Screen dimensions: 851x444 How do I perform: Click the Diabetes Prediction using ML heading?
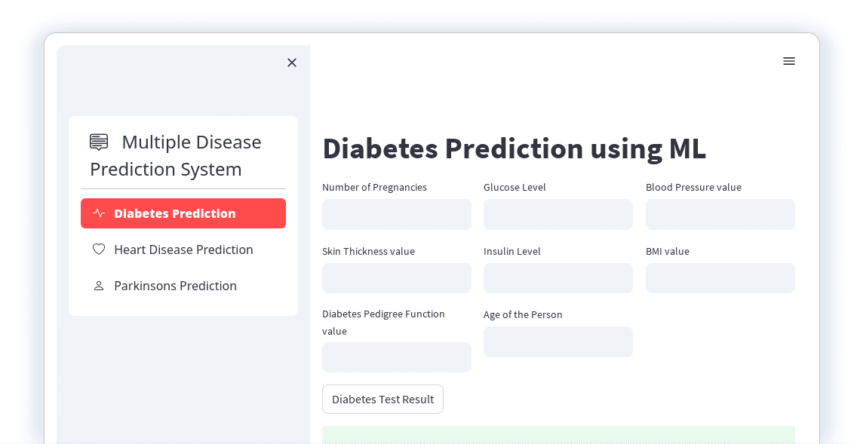pyautogui.click(x=514, y=149)
